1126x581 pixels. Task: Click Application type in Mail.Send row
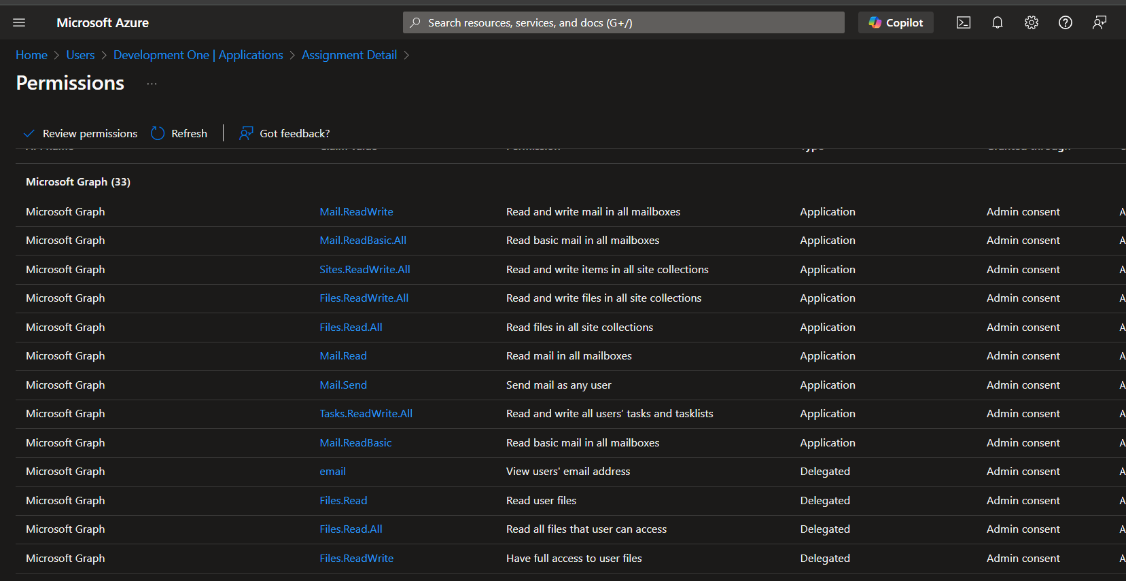(x=828, y=385)
